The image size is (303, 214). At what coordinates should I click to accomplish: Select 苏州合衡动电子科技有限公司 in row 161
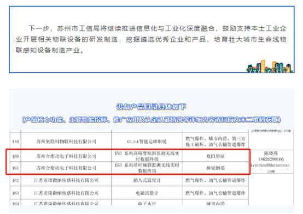coord(66,168)
